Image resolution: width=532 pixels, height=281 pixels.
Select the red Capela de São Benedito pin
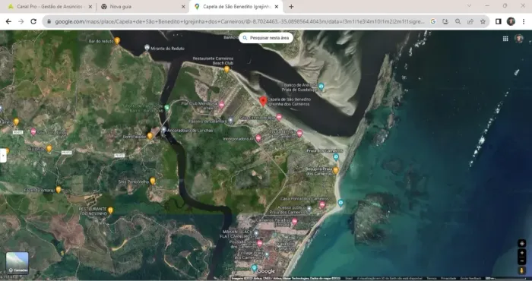pyautogui.click(x=263, y=101)
